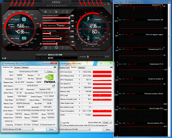Open Validation tab in right GPU-Z window

[x=81, y=68]
